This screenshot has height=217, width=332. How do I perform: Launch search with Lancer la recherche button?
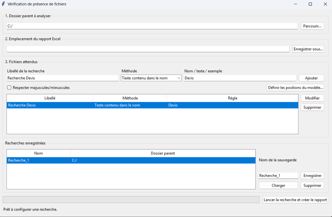295,200
